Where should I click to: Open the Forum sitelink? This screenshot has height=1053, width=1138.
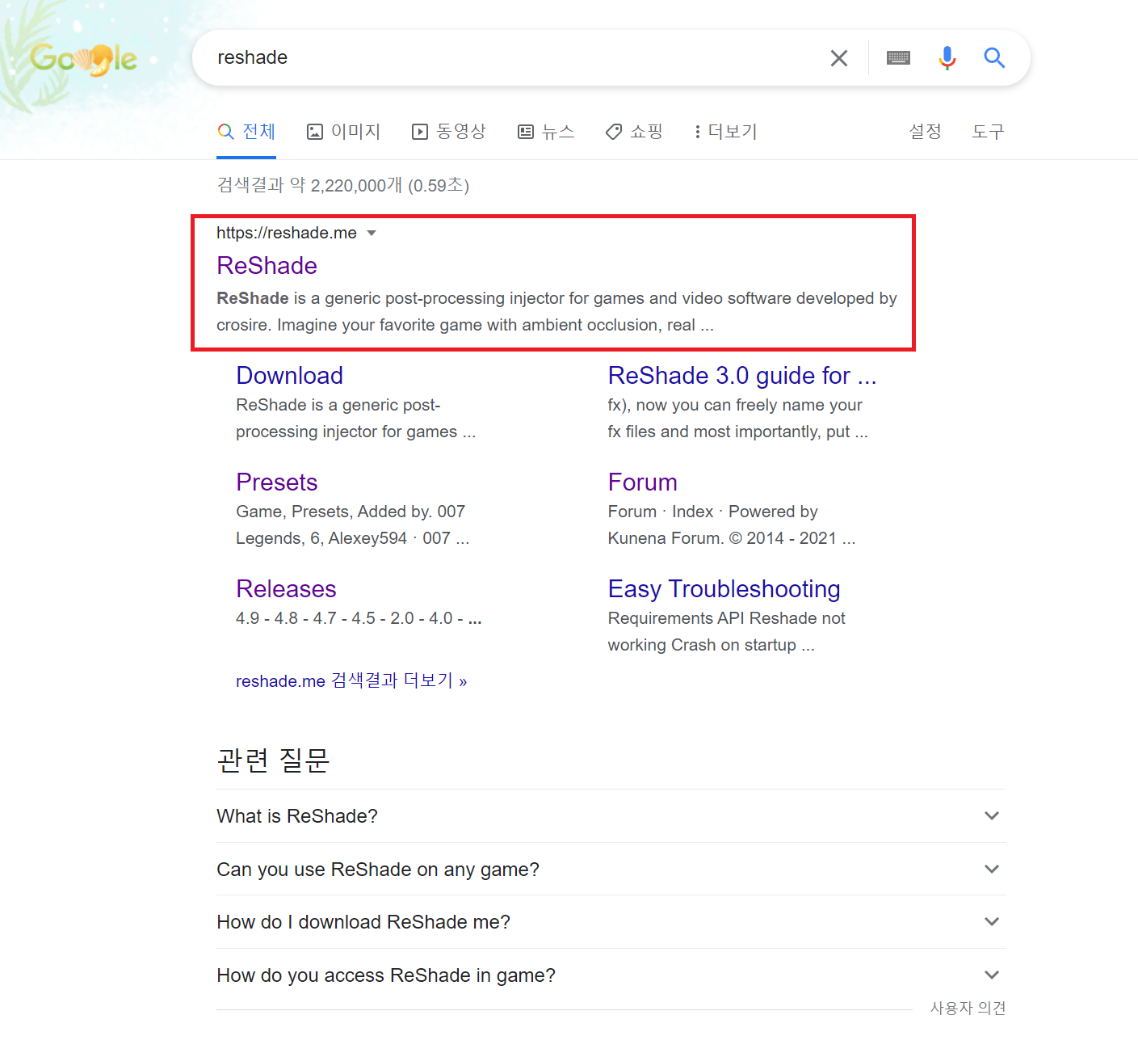coord(643,482)
